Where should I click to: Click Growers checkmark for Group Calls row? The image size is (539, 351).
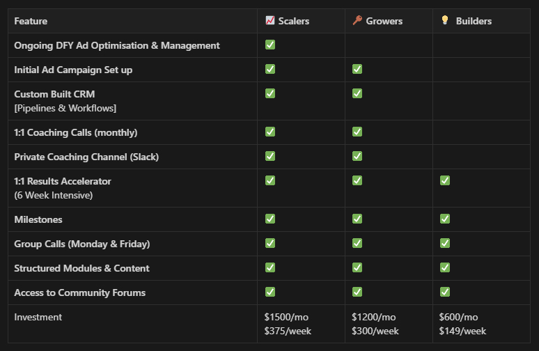357,243
